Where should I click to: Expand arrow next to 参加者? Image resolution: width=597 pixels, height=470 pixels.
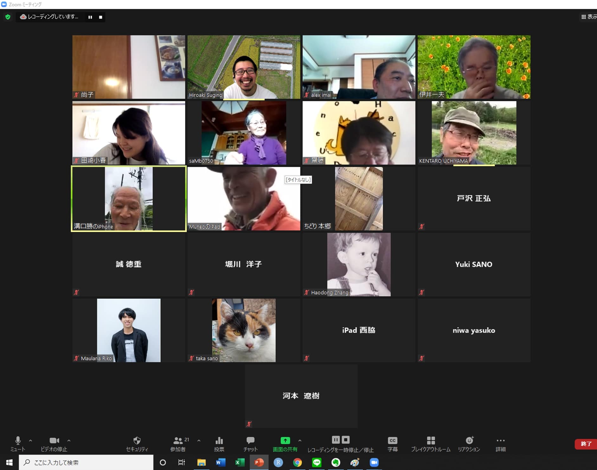[x=199, y=441]
